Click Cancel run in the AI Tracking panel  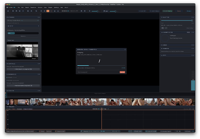(x=23, y=36)
